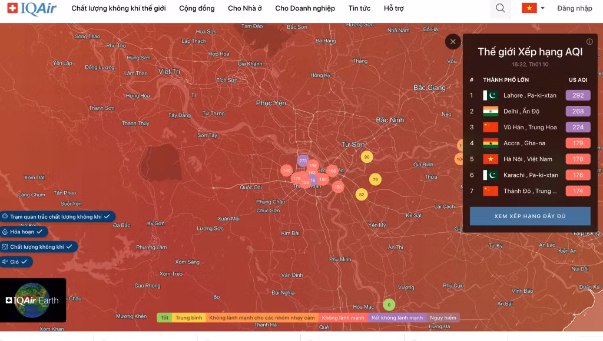Click the station marker labeled 166
This screenshot has width=603, height=341.
point(332,171)
